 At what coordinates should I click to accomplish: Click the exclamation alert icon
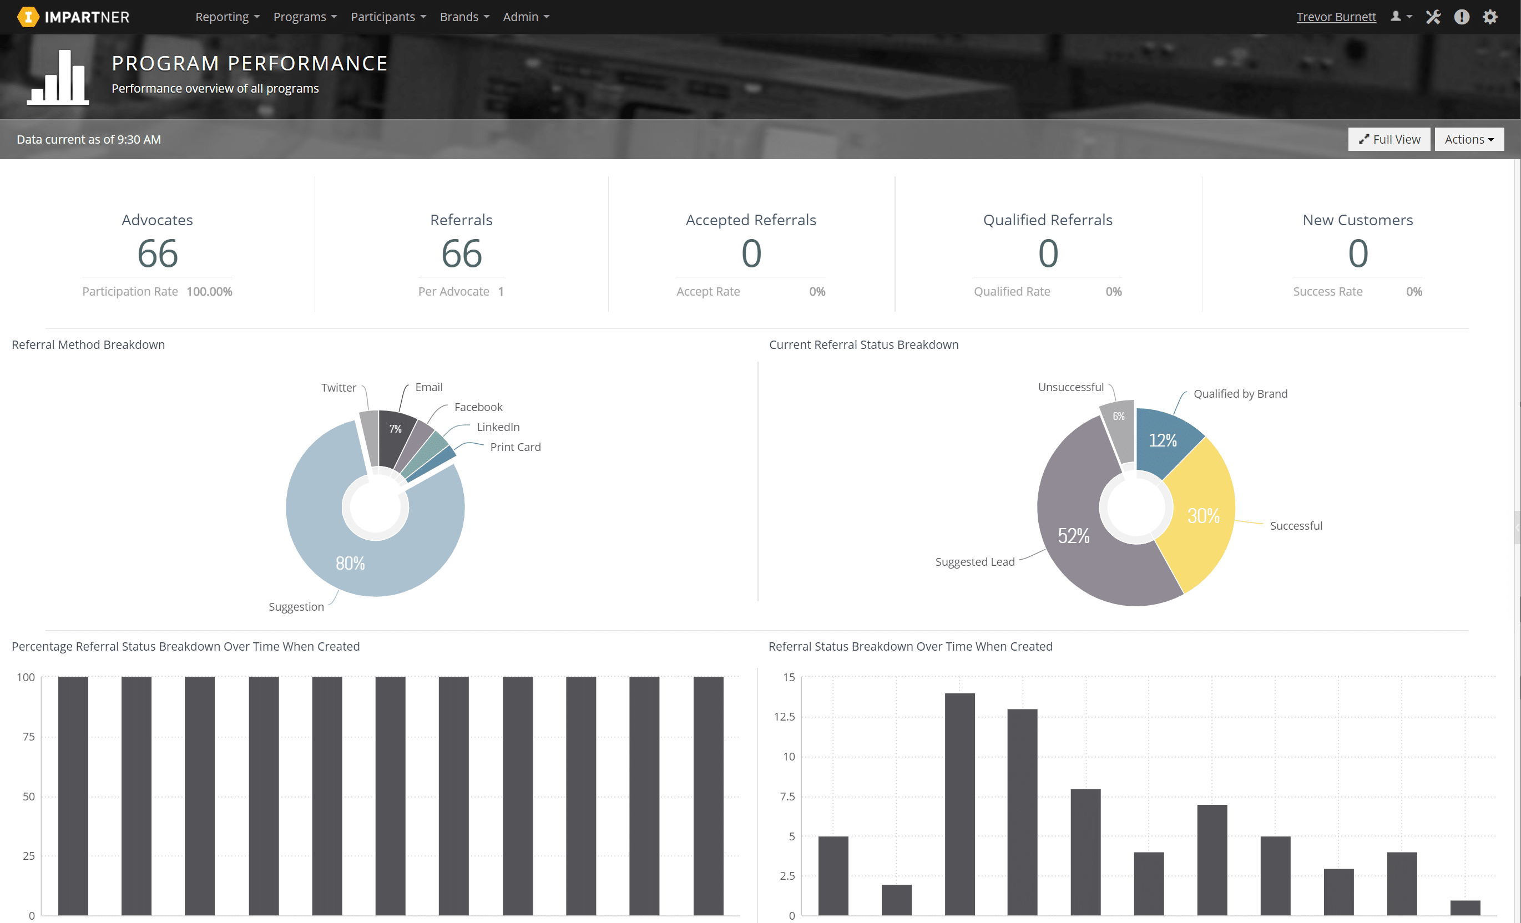click(1461, 17)
